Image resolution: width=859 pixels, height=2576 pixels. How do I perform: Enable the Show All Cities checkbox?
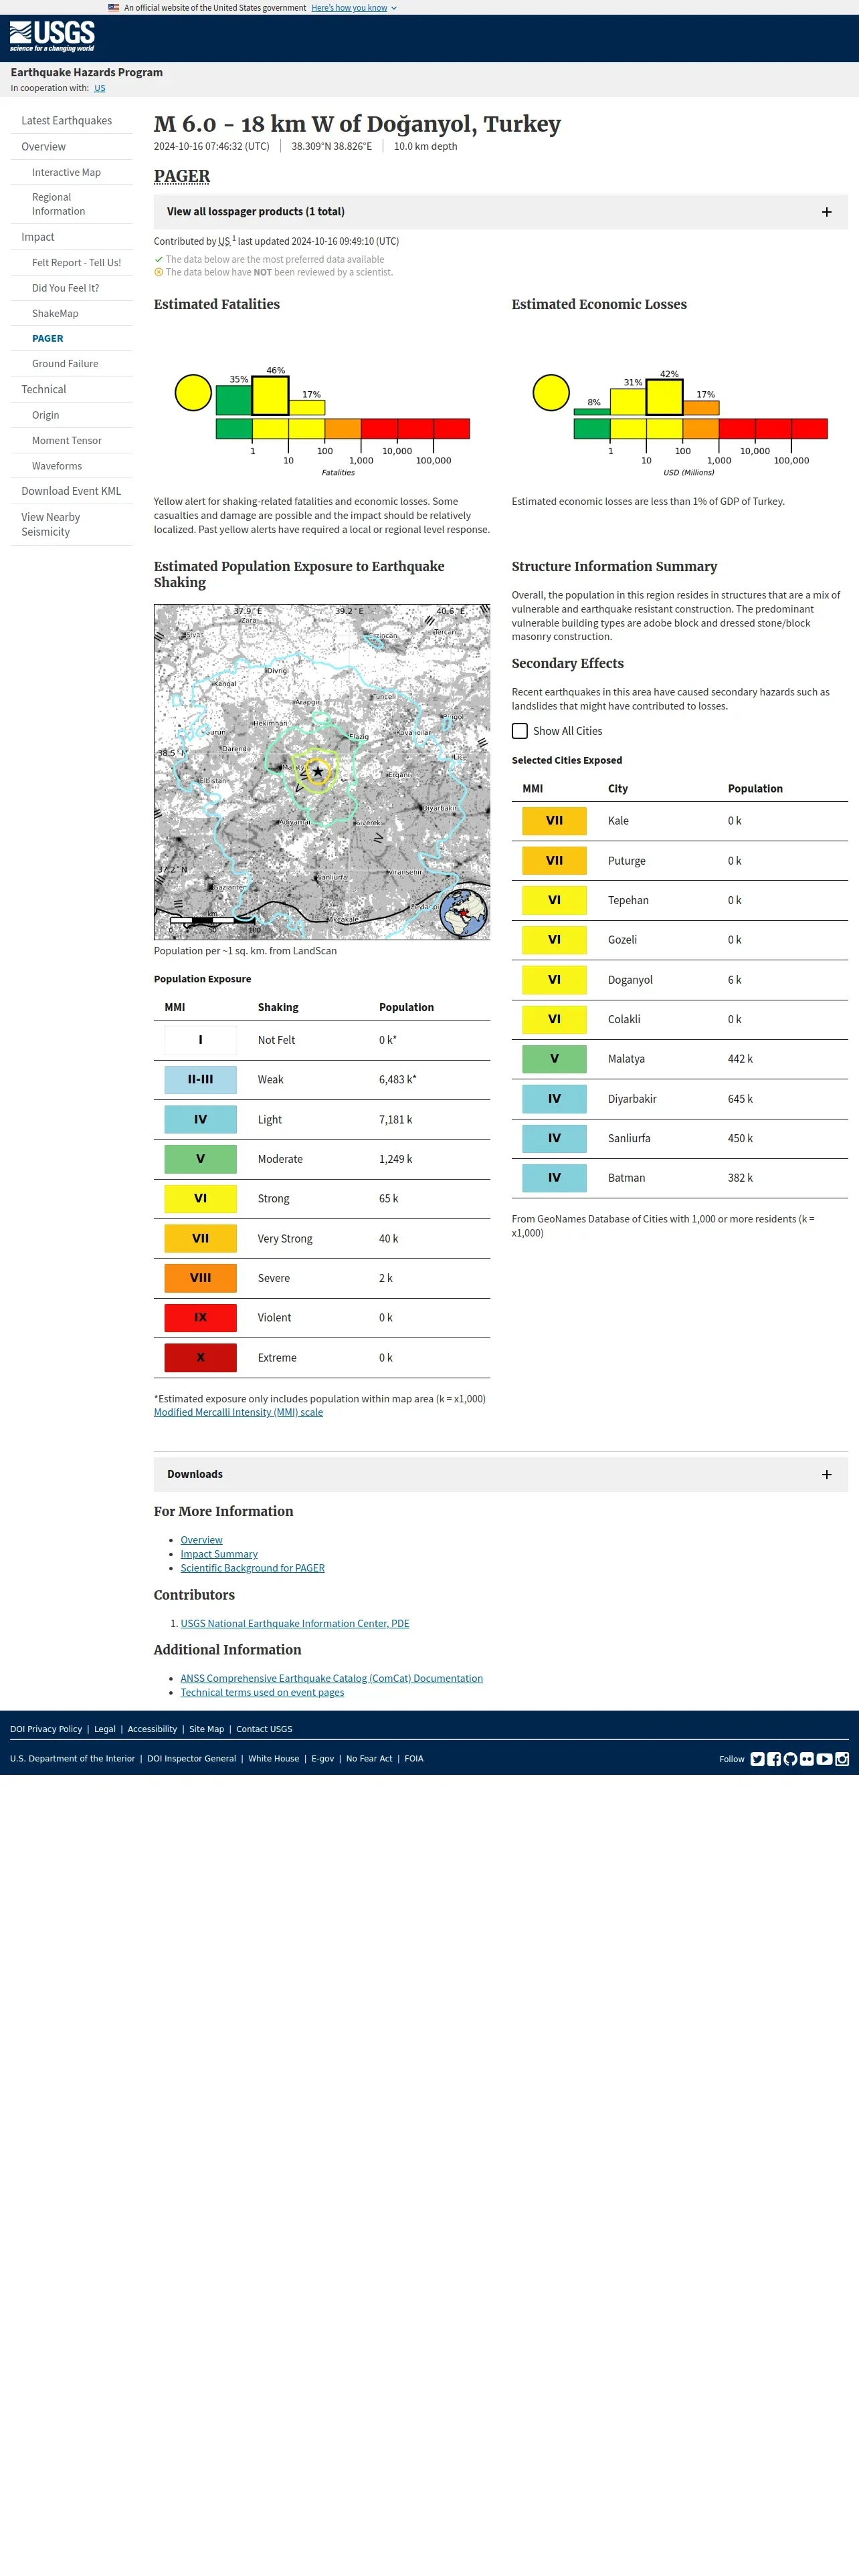pos(520,731)
